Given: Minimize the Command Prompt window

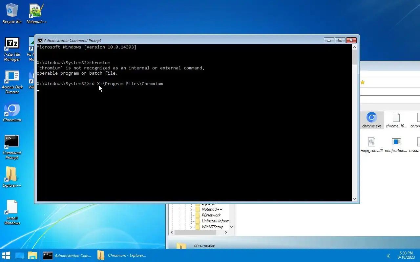Looking at the screenshot, I should coord(329,40).
